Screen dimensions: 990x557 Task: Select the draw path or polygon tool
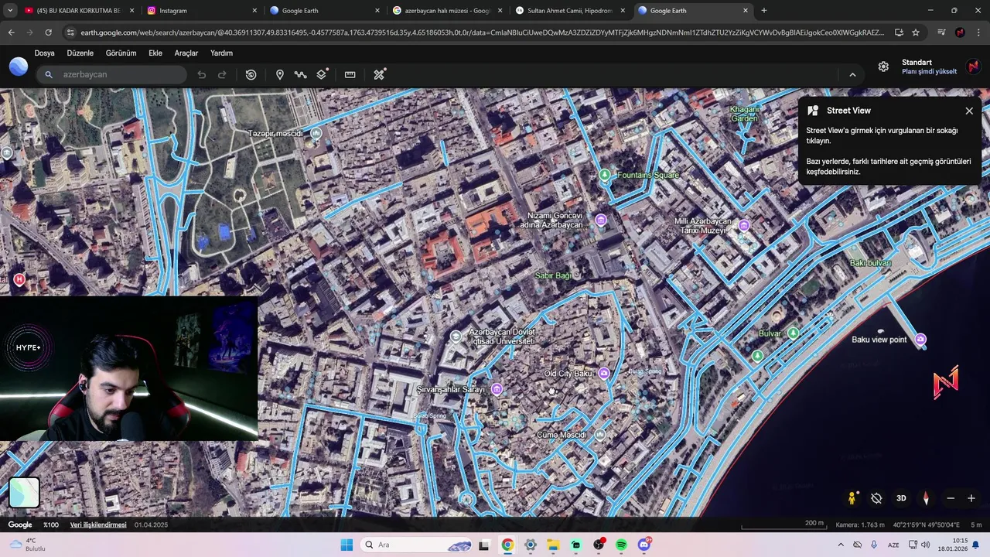pyautogui.click(x=301, y=74)
